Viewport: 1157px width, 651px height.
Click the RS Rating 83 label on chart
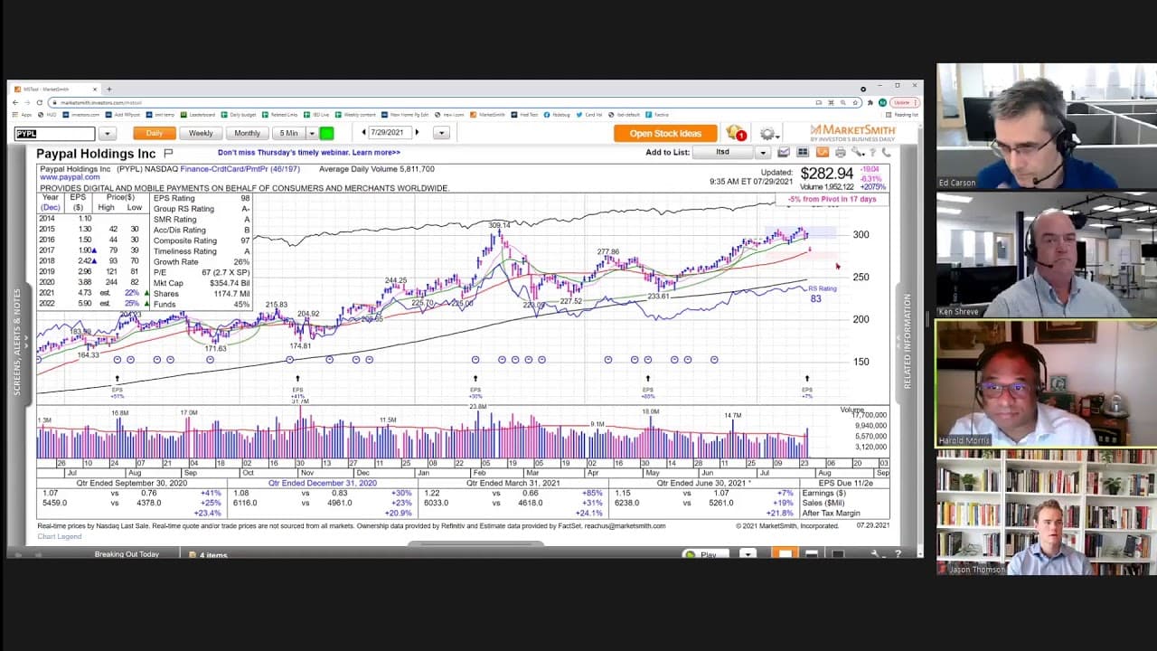click(821, 293)
